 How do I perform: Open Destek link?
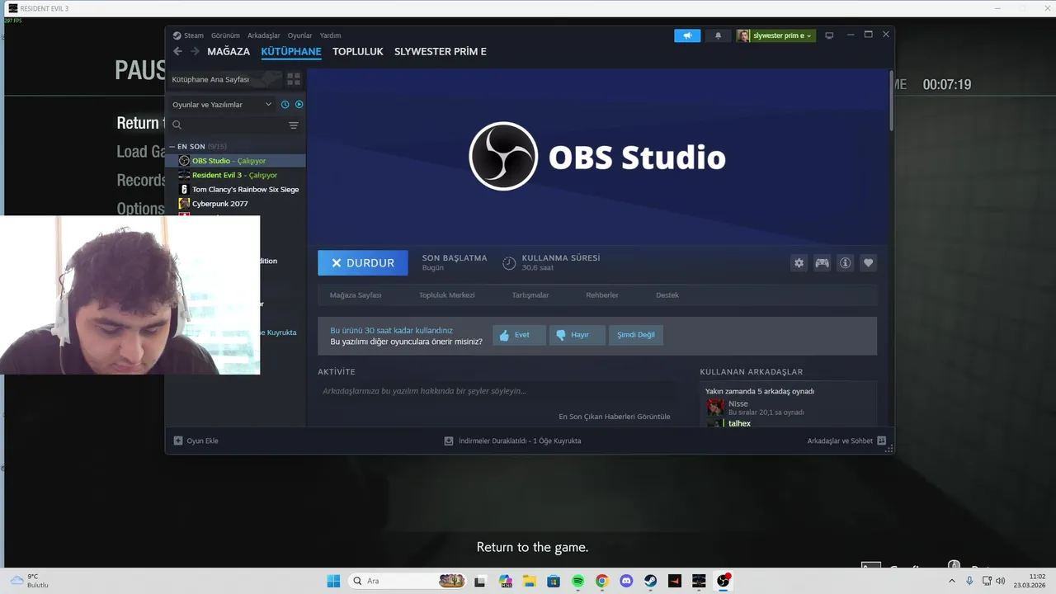click(667, 295)
